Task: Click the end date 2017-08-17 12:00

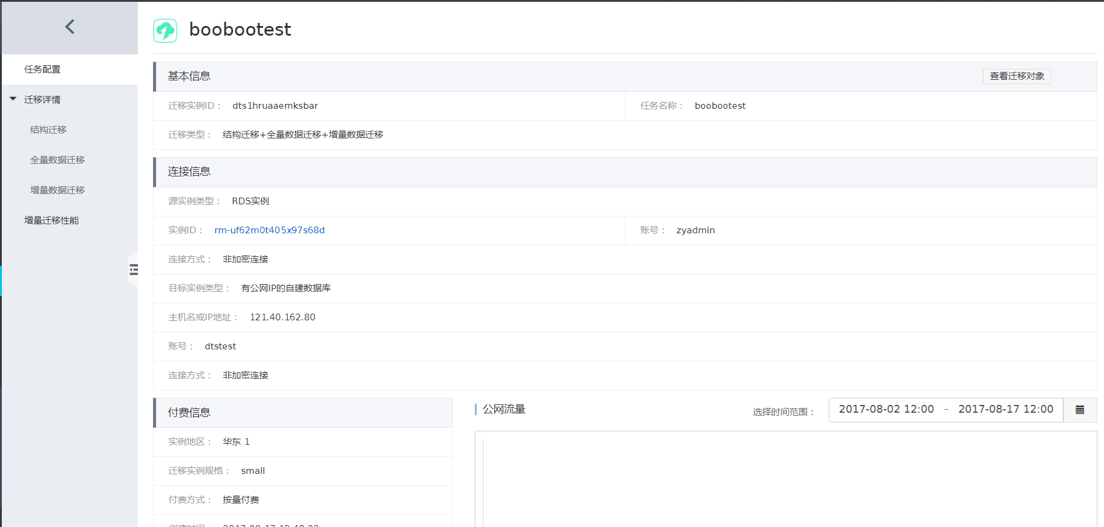Action: pos(1005,409)
